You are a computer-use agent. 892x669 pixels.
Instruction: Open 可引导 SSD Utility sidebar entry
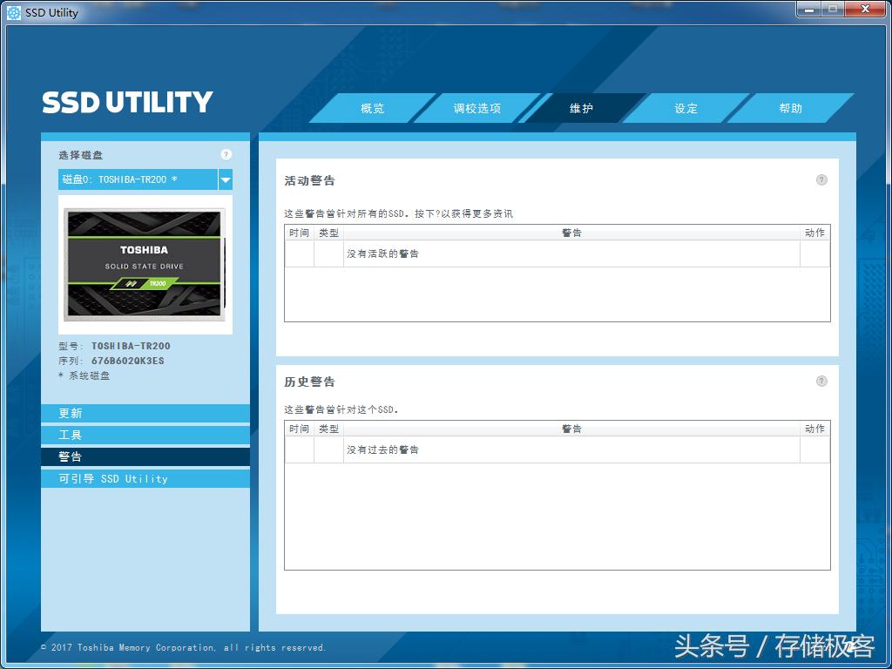point(145,478)
